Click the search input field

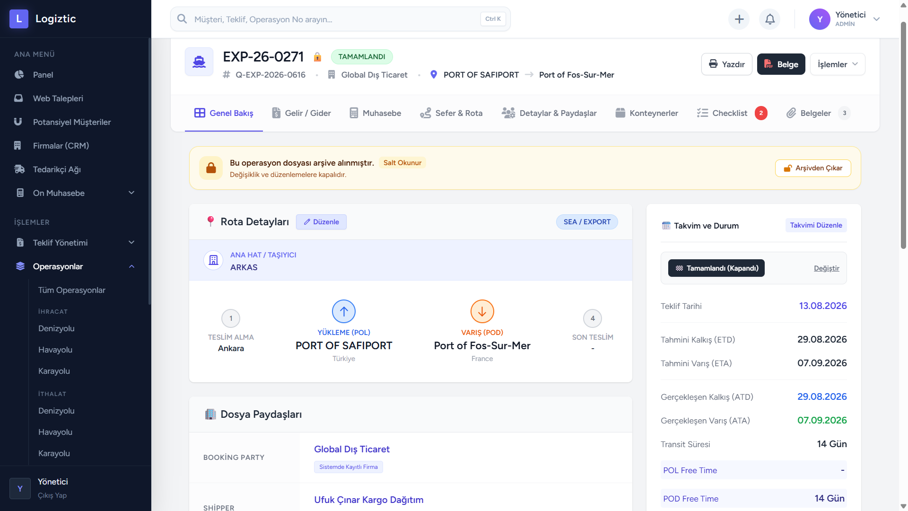pyautogui.click(x=340, y=19)
